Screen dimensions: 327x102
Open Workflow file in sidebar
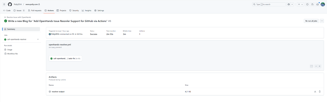click(x=13, y=54)
